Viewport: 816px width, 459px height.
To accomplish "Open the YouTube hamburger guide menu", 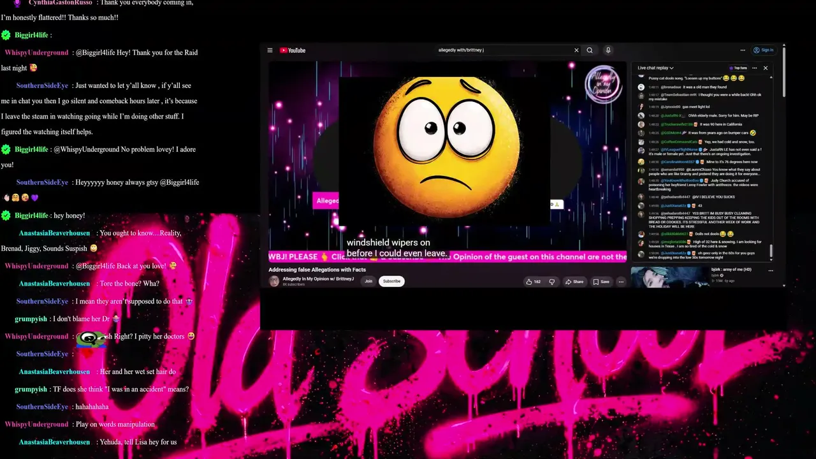I will coord(270,50).
